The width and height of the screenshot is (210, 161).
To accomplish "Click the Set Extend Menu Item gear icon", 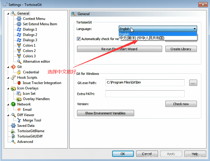I will pos(19,24).
